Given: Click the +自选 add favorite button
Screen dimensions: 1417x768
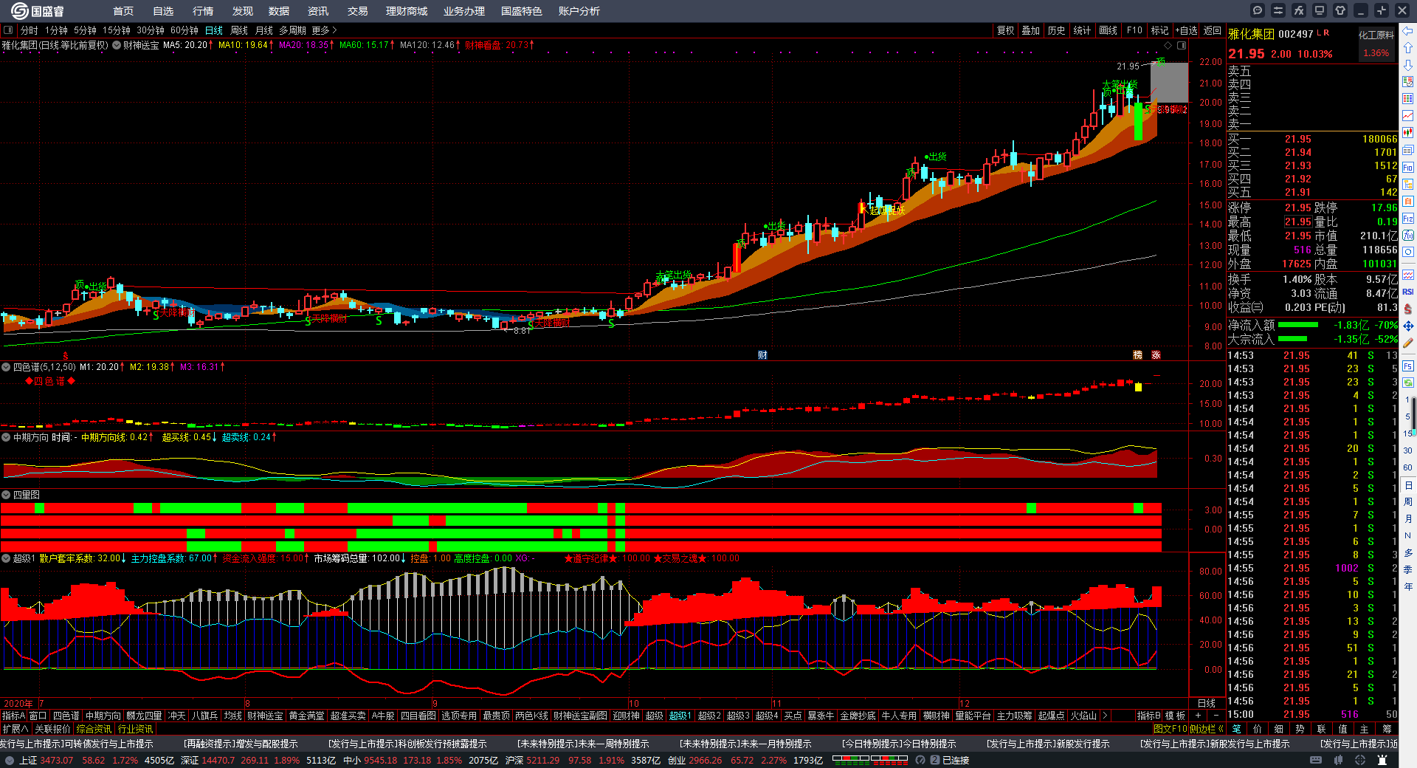Looking at the screenshot, I should point(1187,30).
